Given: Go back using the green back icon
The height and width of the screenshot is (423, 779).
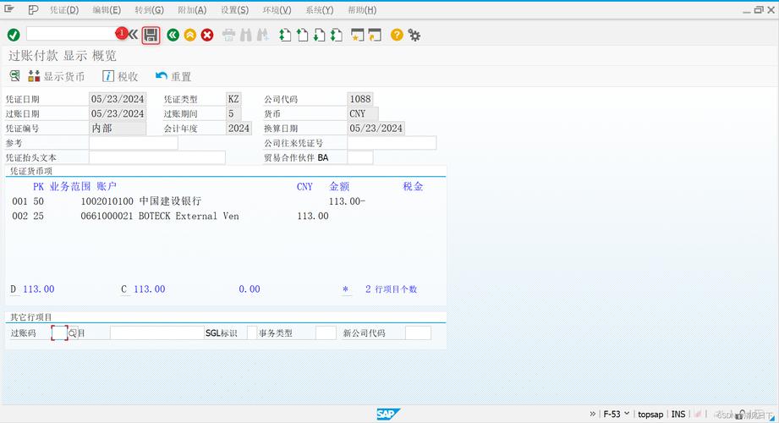Looking at the screenshot, I should coord(173,35).
